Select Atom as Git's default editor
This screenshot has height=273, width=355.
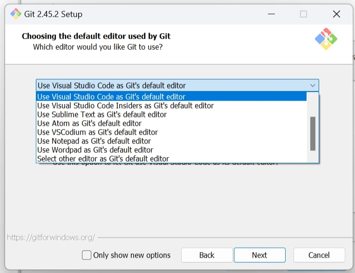pos(89,123)
